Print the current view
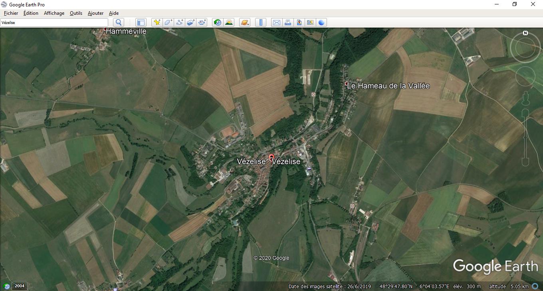The height and width of the screenshot is (291, 543). click(x=287, y=22)
